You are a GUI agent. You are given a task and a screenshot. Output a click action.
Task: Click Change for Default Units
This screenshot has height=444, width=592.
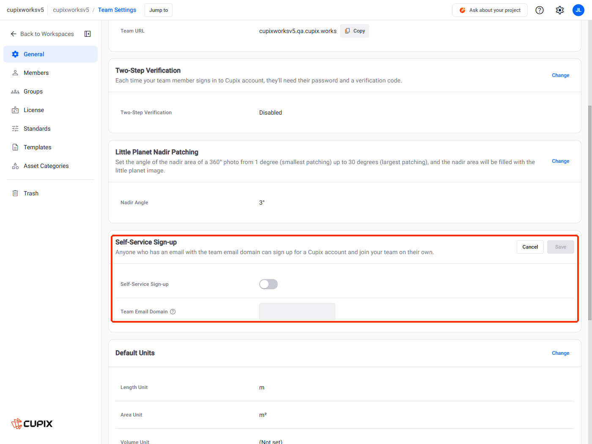[561, 353]
